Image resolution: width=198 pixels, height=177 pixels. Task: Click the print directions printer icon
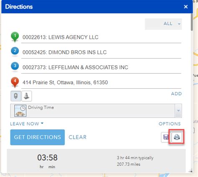(x=177, y=137)
